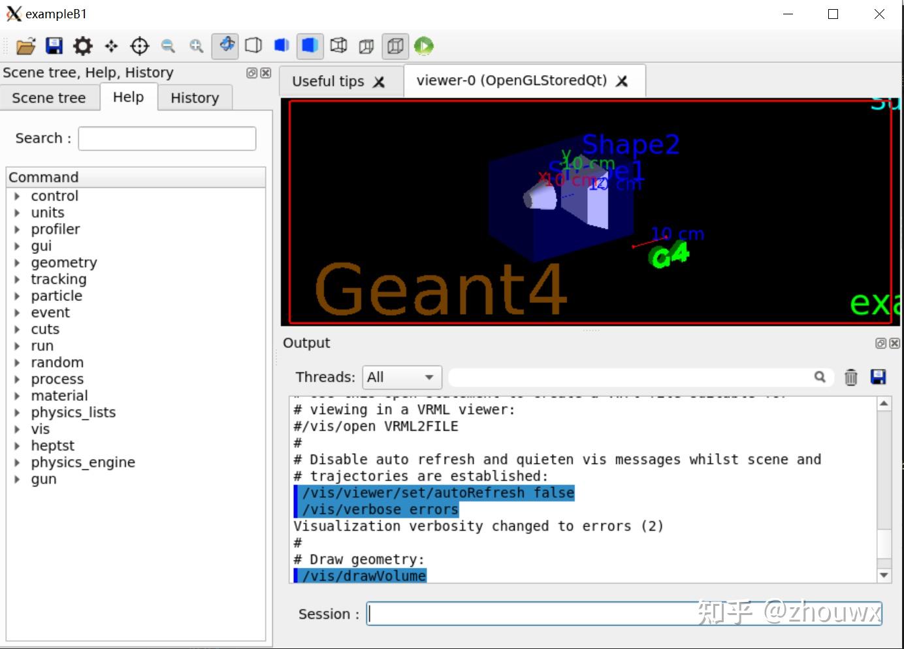904x649 pixels.
Task: Start a run with the green beam-on icon
Action: coord(423,46)
